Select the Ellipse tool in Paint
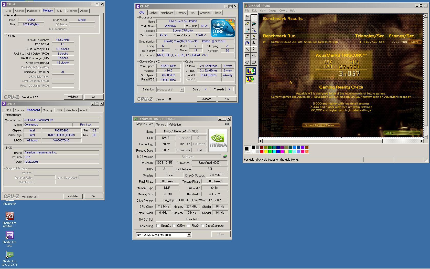430x269 pixels. click(247, 62)
